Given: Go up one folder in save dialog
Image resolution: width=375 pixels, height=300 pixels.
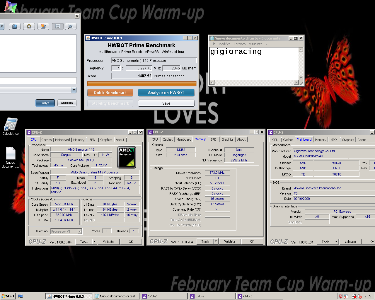Looking at the screenshot, I should (15, 26).
